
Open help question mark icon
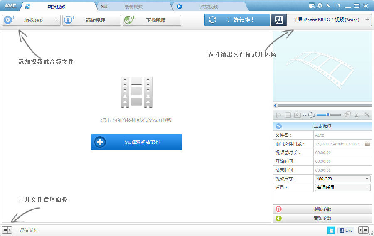(339, 6)
